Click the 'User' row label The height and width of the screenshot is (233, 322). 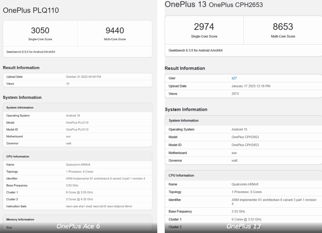click(x=172, y=78)
